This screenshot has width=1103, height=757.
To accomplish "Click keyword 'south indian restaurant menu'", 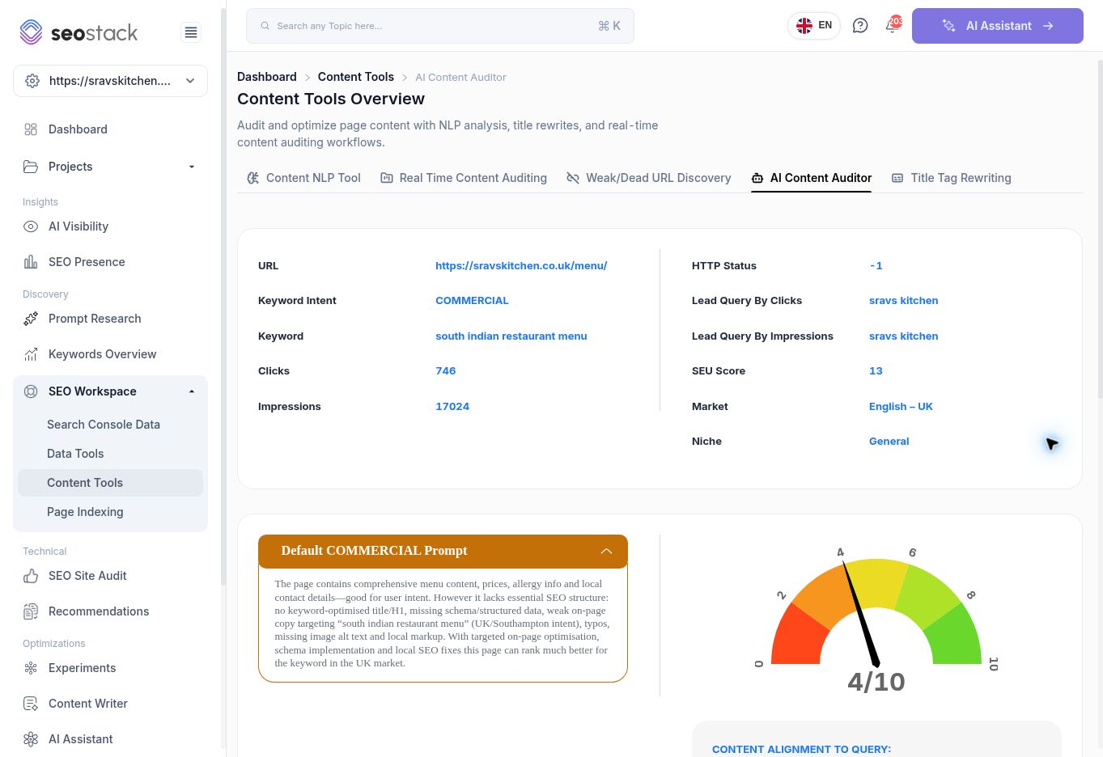I will (x=511, y=336).
